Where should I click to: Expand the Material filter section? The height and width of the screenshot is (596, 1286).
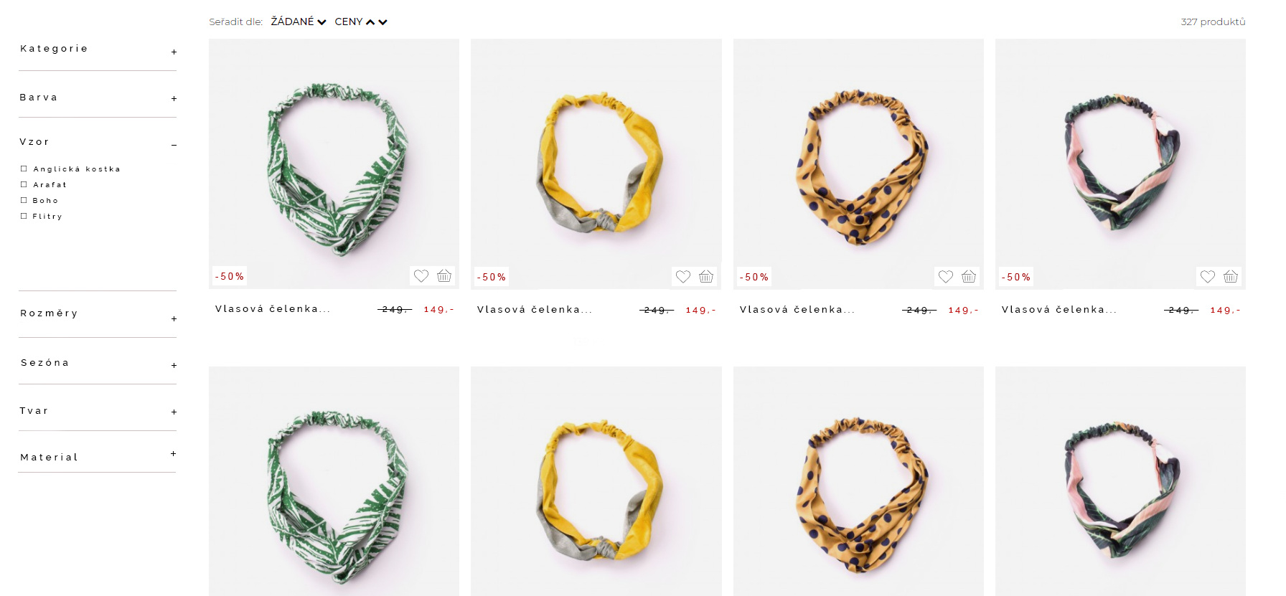174,453
